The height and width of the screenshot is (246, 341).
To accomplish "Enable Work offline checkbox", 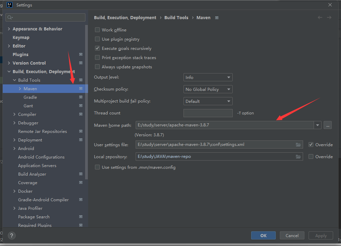I will click(97, 30).
